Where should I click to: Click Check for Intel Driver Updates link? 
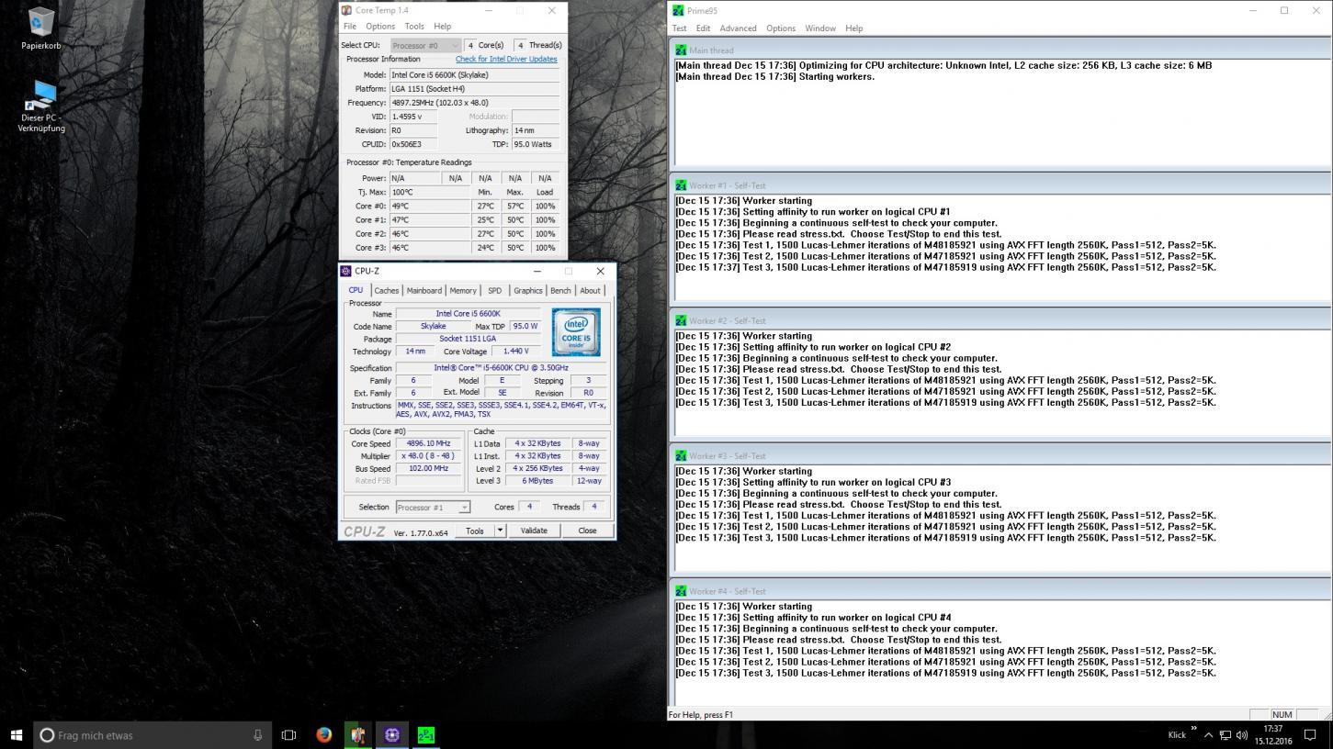pos(506,59)
